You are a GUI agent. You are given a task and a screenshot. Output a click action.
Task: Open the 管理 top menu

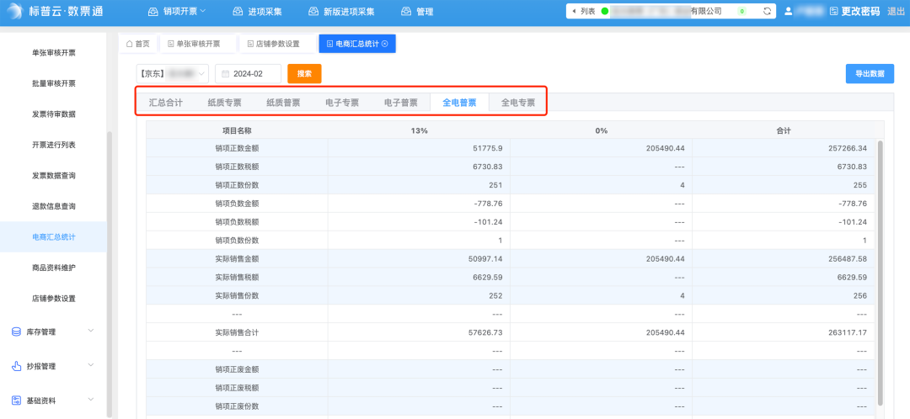pos(417,11)
